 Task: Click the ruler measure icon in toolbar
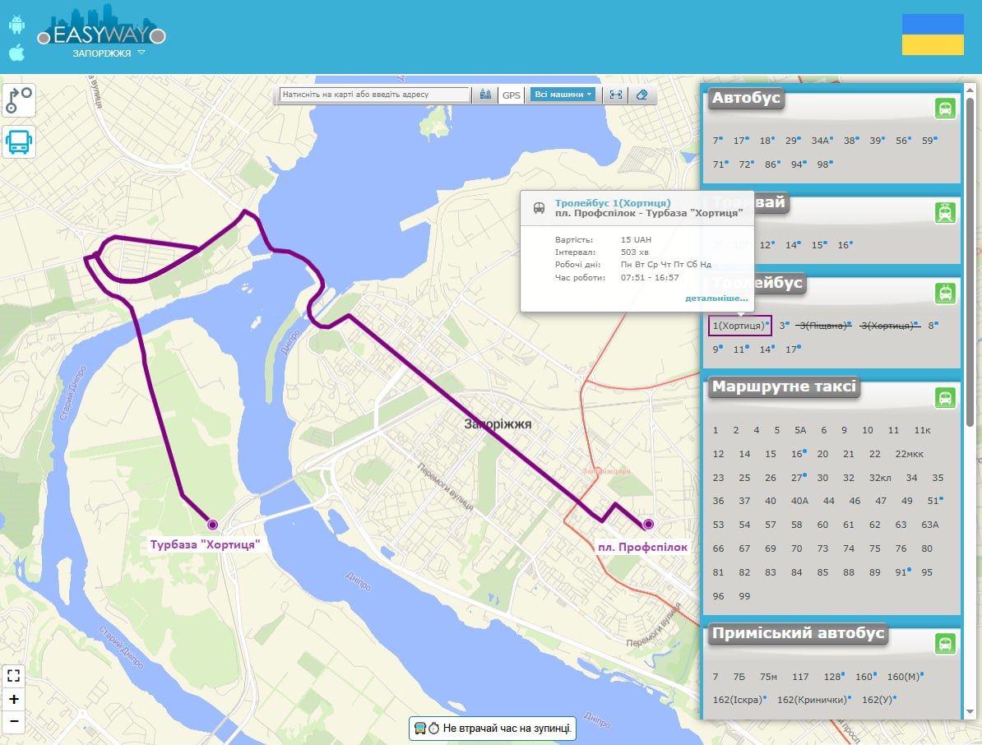(x=615, y=95)
